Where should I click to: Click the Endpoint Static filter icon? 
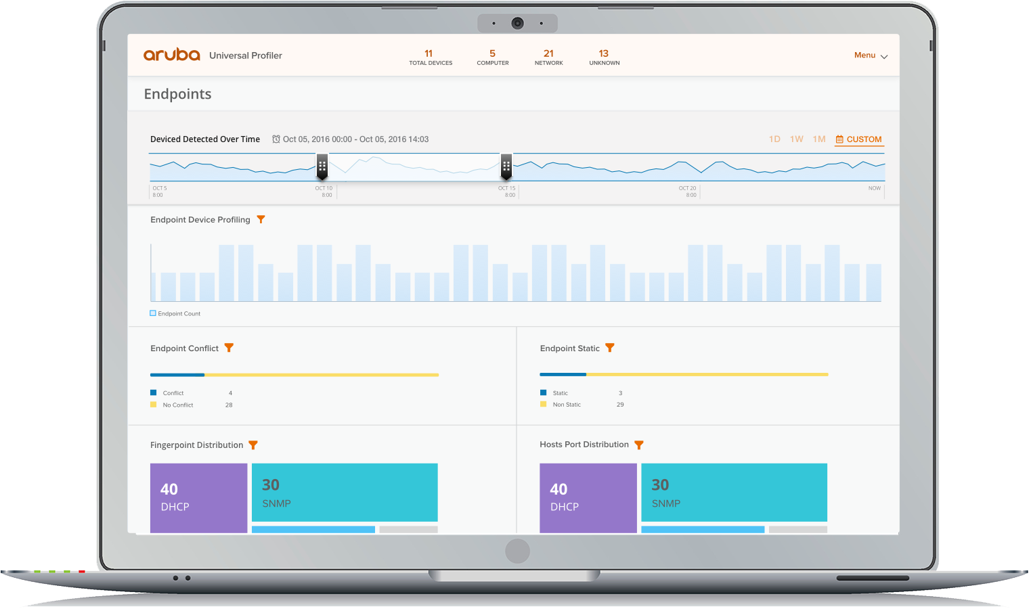pos(610,348)
